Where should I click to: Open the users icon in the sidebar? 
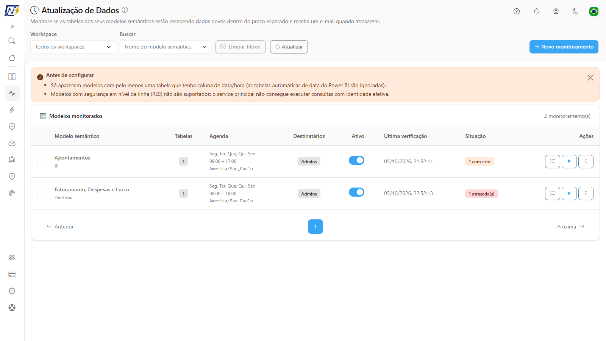coord(12,258)
